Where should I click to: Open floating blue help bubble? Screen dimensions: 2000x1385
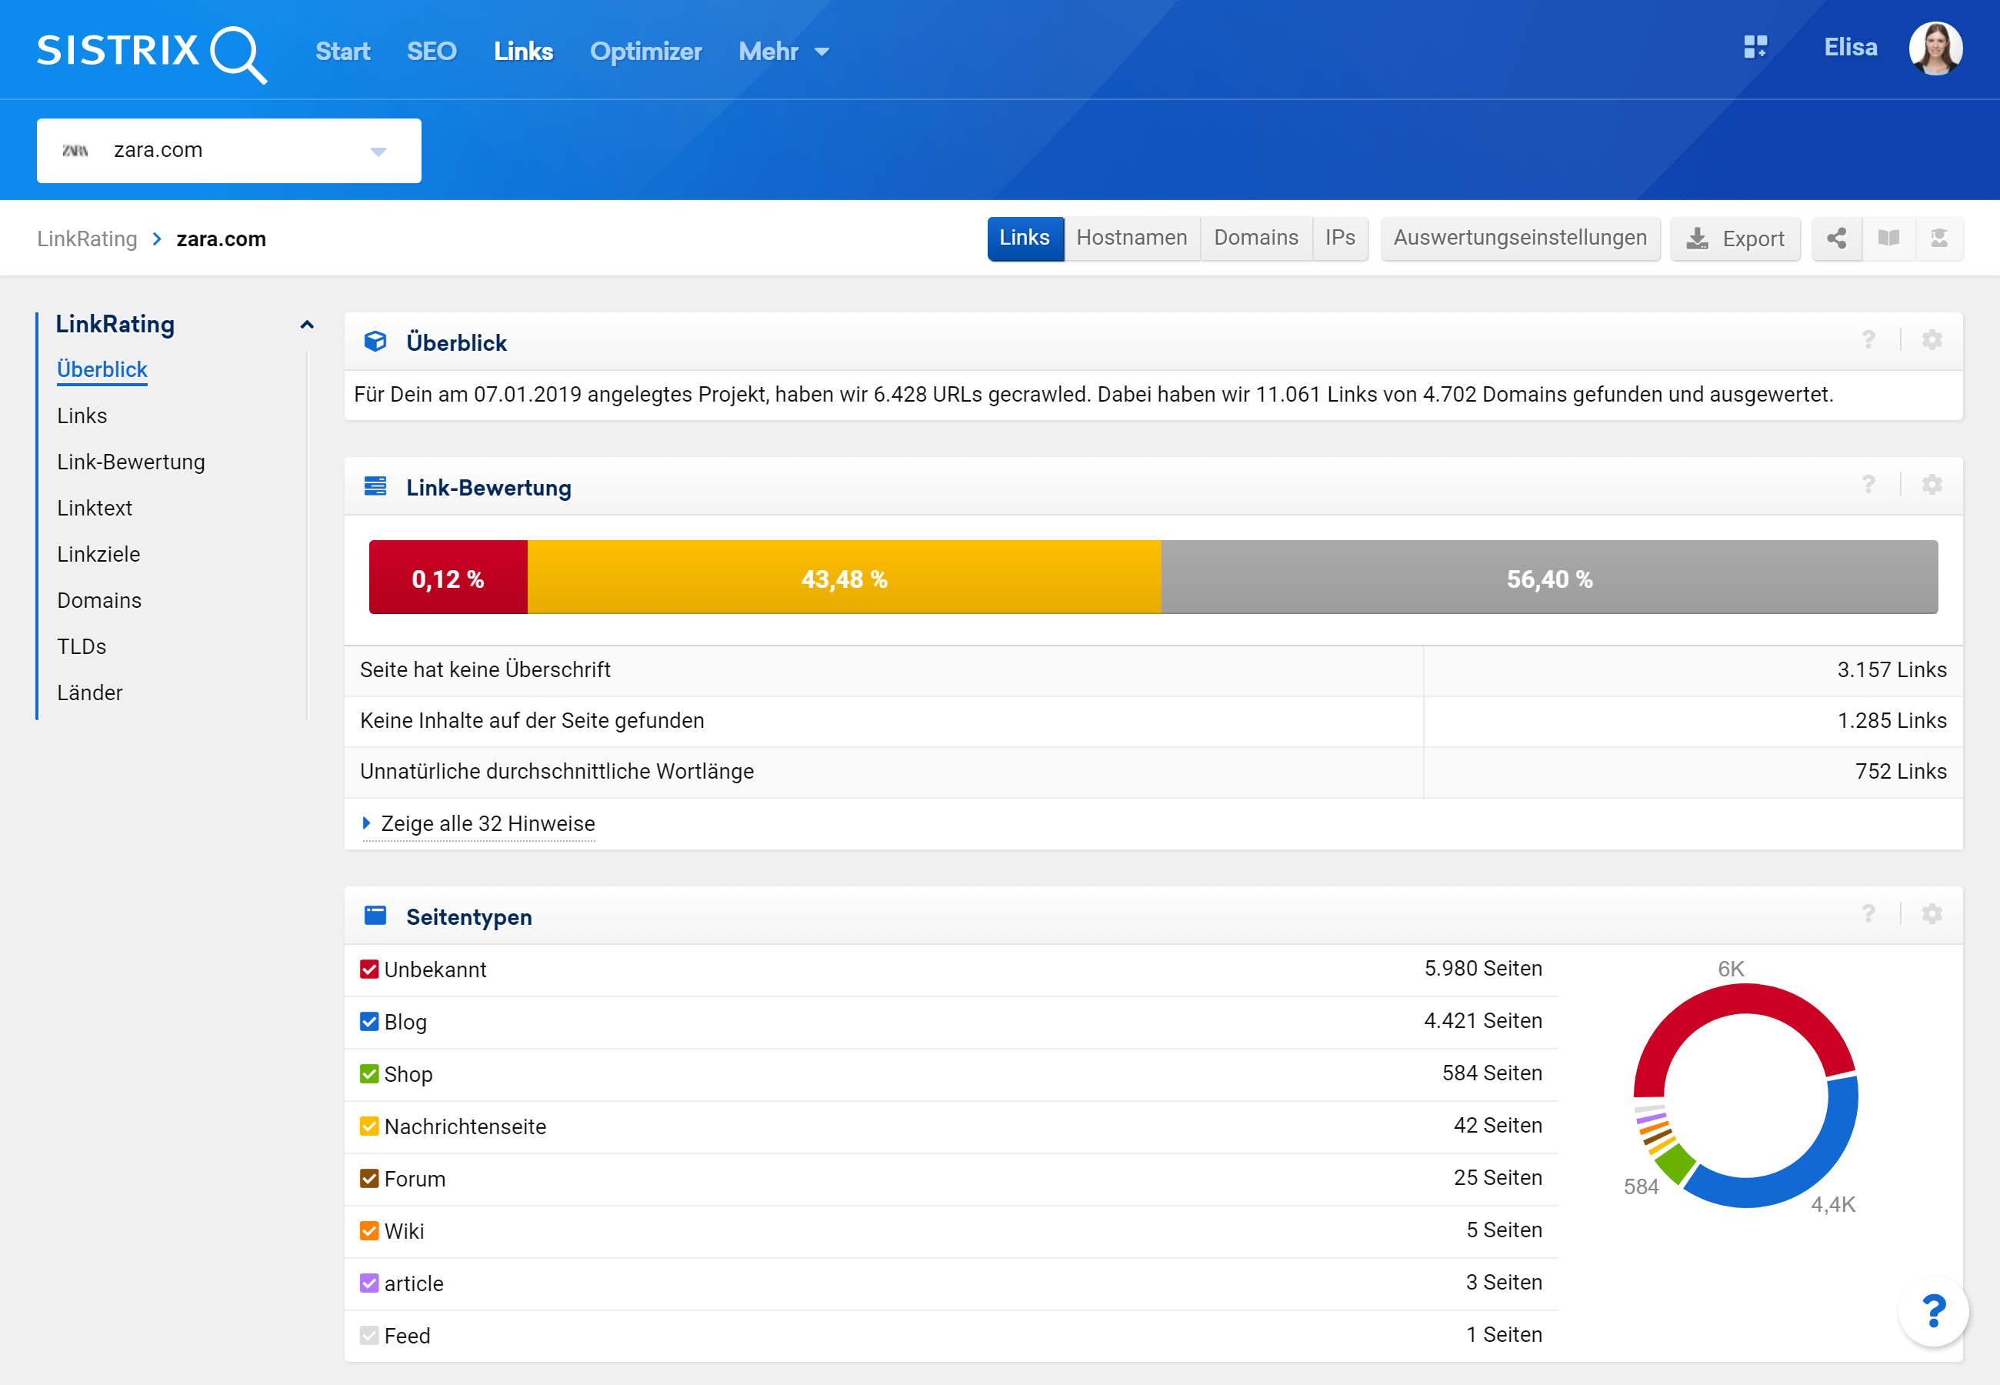[1933, 1310]
